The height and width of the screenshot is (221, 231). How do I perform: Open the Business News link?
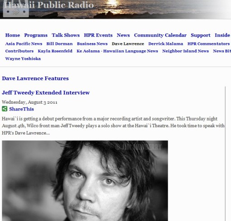click(92, 43)
